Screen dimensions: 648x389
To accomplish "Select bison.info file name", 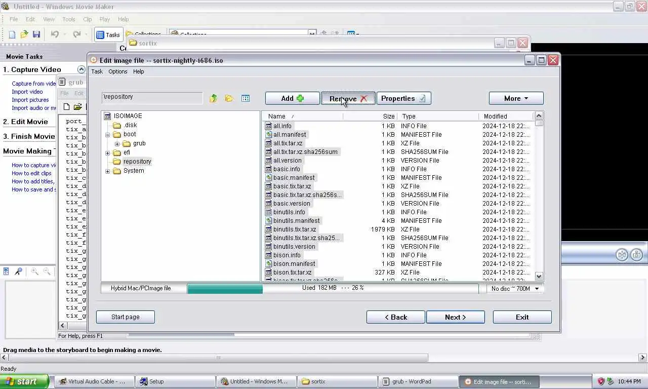I will pos(287,255).
